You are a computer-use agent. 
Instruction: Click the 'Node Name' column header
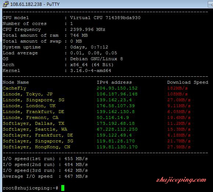tap(16, 82)
